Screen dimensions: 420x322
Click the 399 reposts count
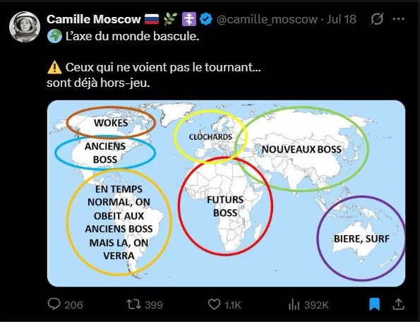pyautogui.click(x=154, y=305)
